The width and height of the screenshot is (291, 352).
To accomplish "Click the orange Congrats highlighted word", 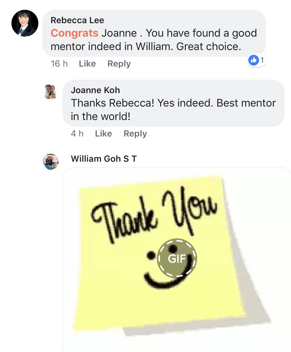I will click(x=74, y=33).
